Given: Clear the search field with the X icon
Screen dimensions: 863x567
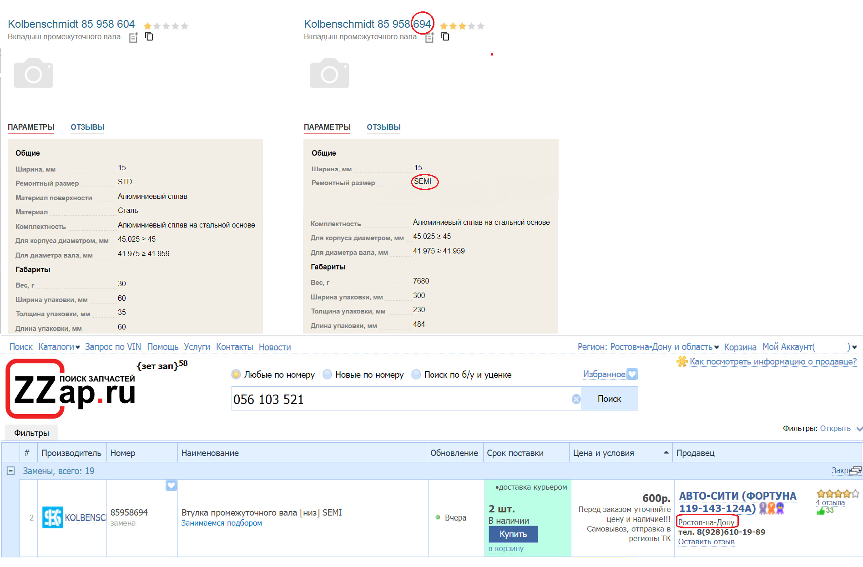Looking at the screenshot, I should click(x=576, y=399).
